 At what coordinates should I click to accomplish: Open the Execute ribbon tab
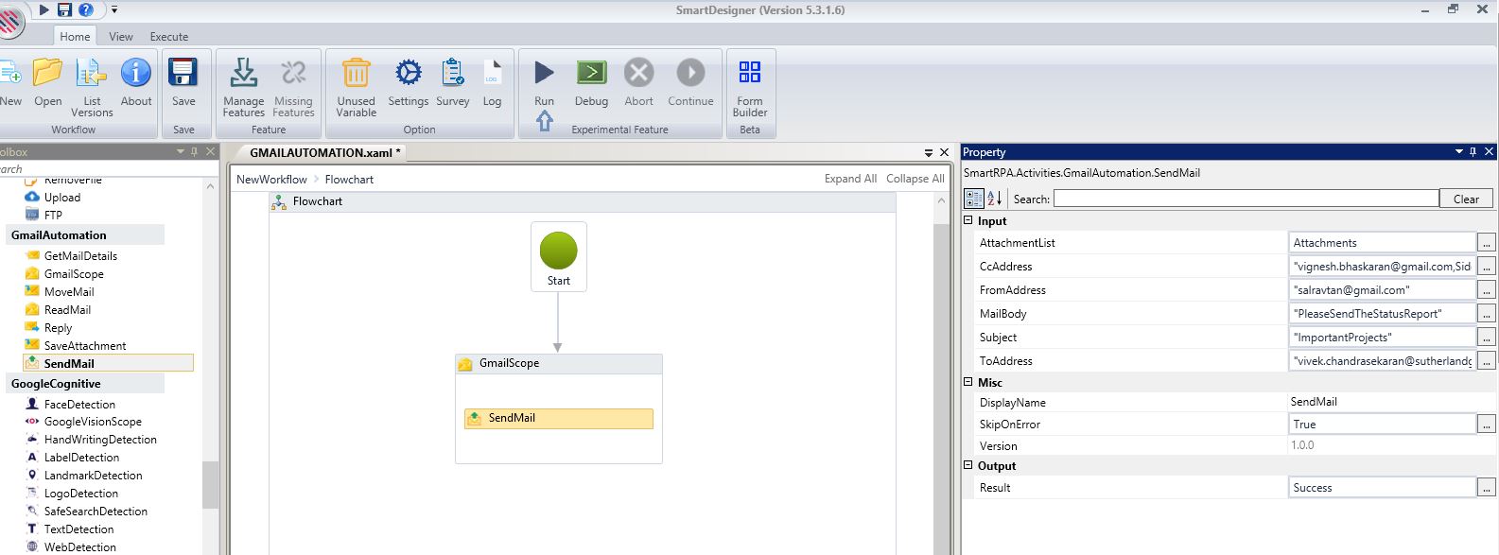pos(169,37)
